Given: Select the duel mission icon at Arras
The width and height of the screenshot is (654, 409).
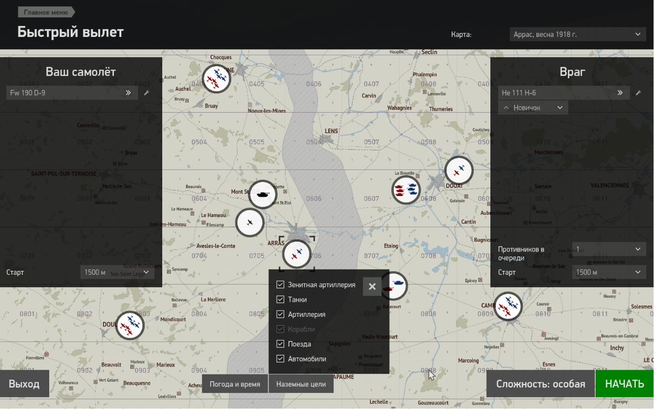Looking at the screenshot, I should point(297,254).
